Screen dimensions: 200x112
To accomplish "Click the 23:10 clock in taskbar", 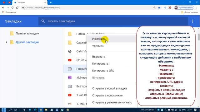I will (189, 110).
